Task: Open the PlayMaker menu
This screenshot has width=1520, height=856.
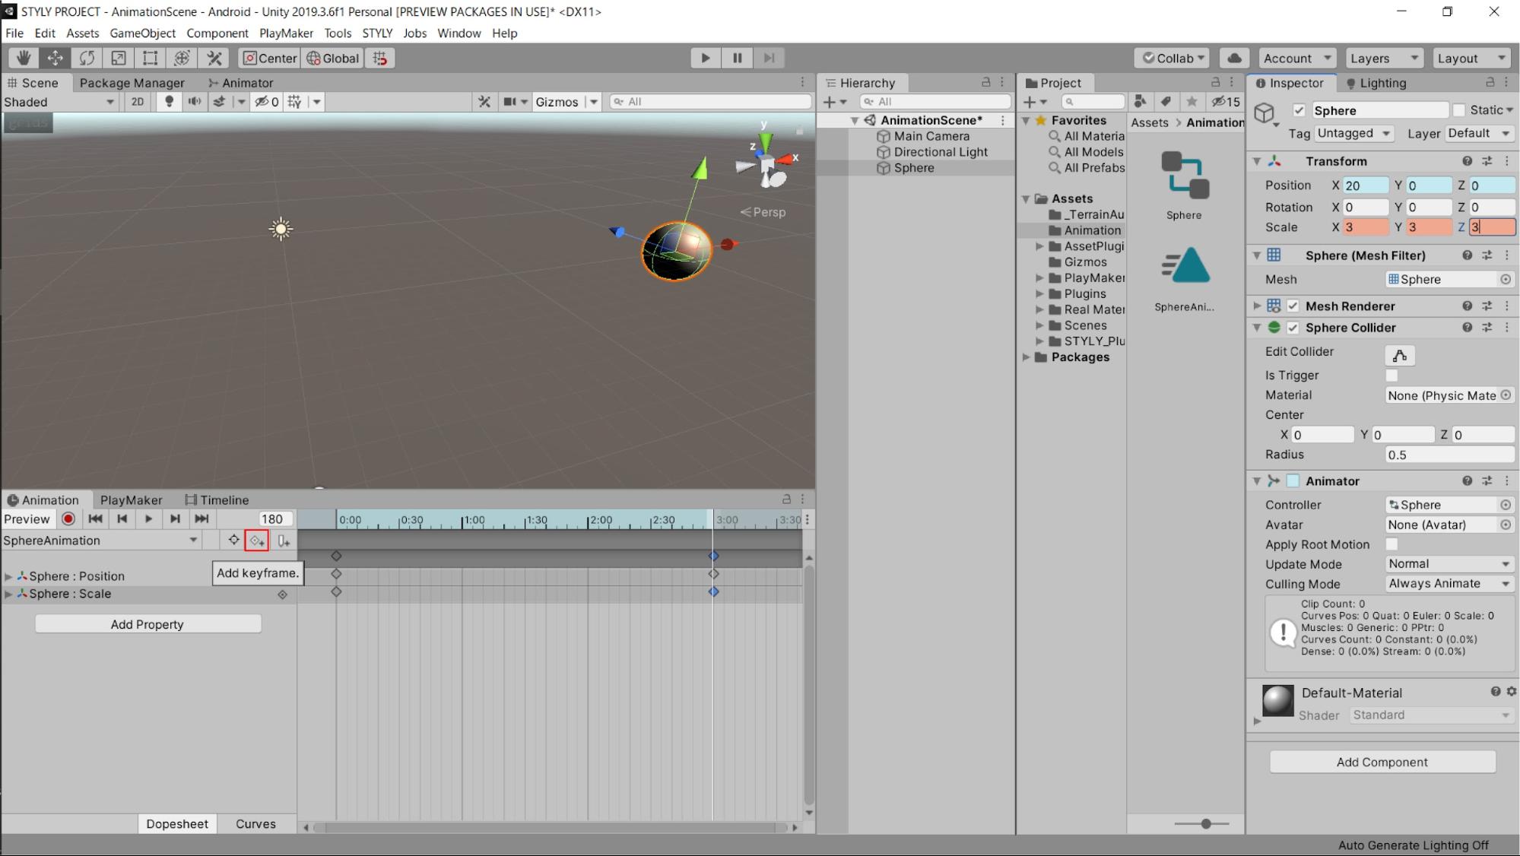Action: [x=286, y=33]
